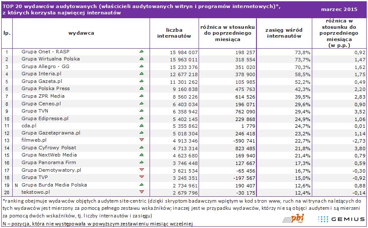Click the 'wydawca' column header
This screenshot has width=368, height=228.
[x=81, y=33]
